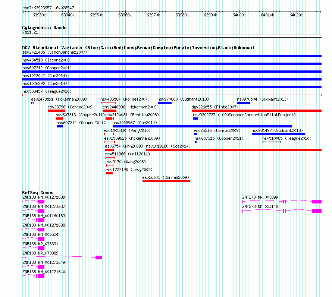Click the ZNF273|NM_021148 transcript label
Image resolution: width=332 pixels, height=297 pixels.
[x=260, y=206]
